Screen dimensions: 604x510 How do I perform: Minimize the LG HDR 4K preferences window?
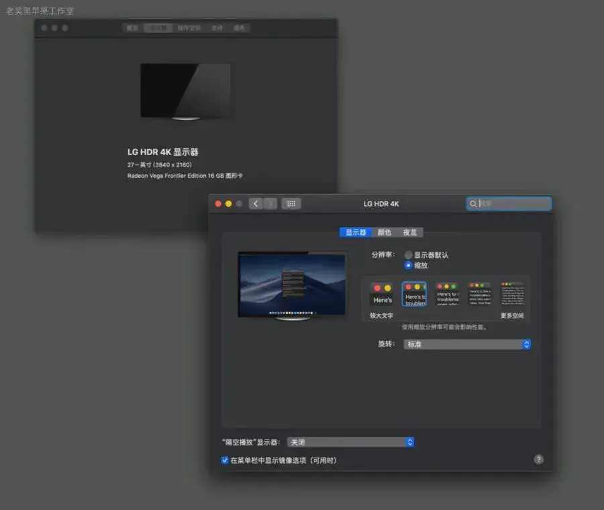(228, 203)
